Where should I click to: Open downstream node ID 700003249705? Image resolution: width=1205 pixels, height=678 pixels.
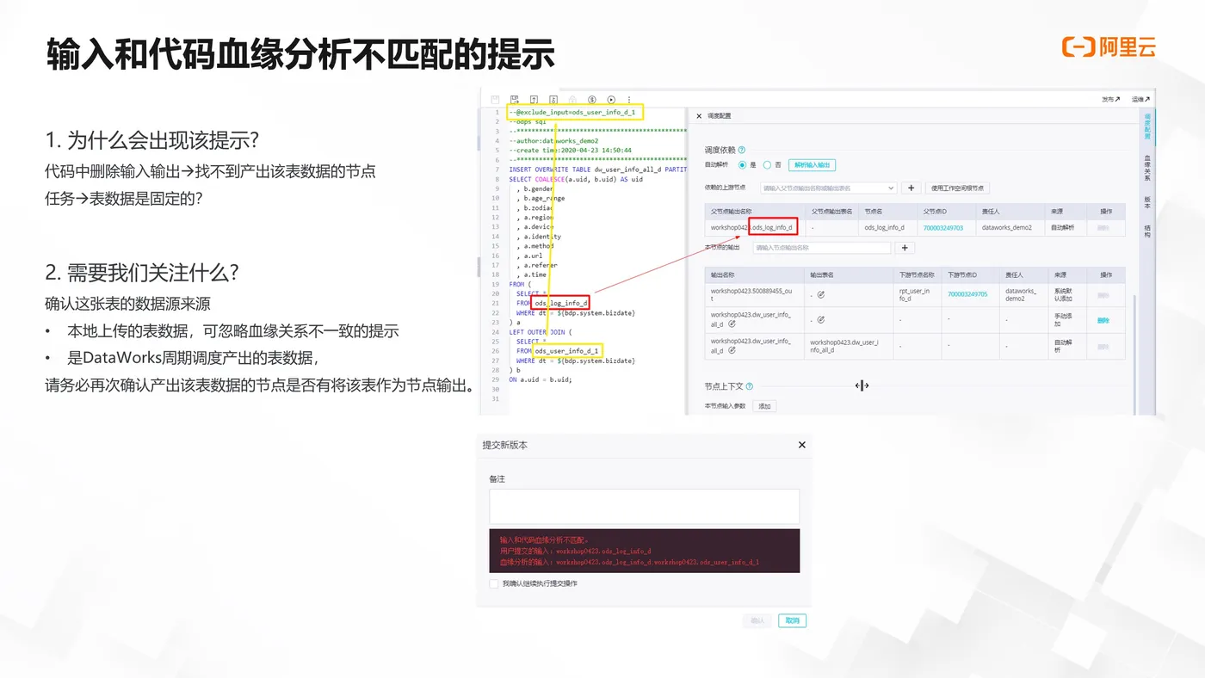click(x=967, y=294)
